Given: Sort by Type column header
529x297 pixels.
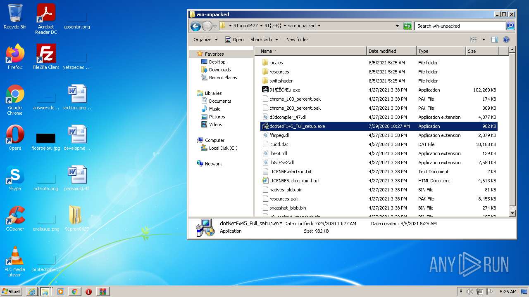Looking at the screenshot, I should coord(441,51).
